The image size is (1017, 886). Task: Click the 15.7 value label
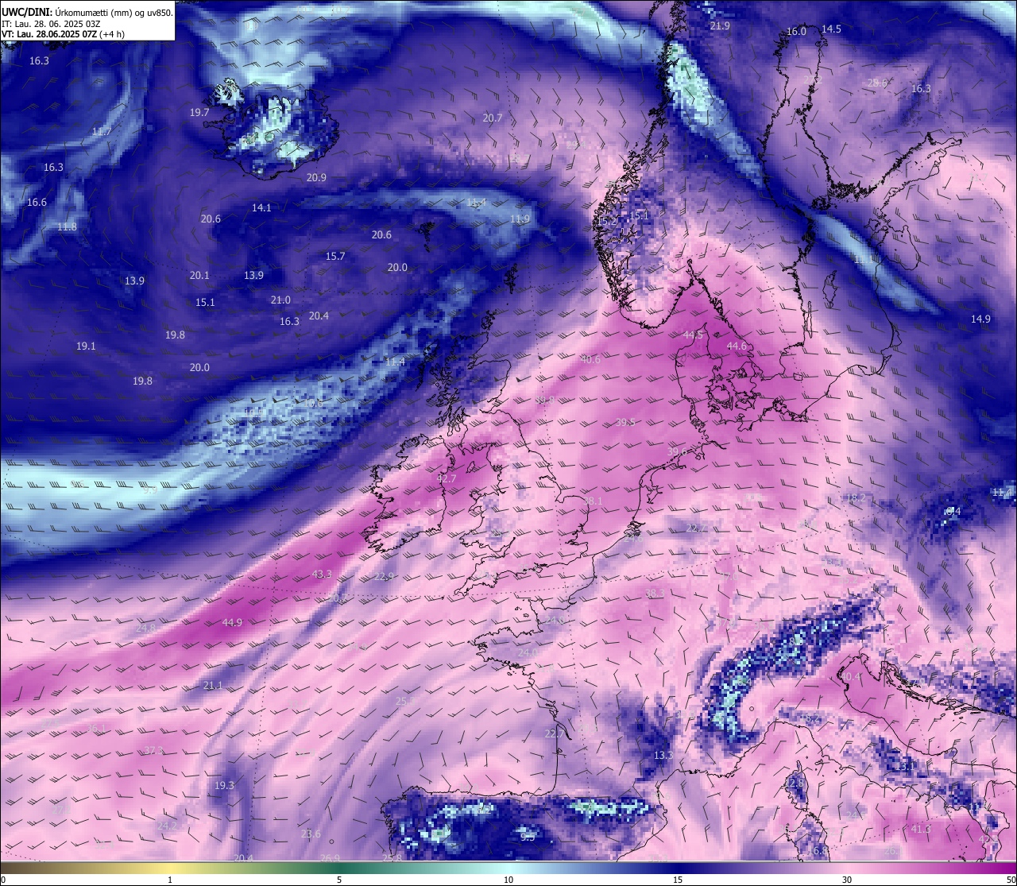point(335,256)
